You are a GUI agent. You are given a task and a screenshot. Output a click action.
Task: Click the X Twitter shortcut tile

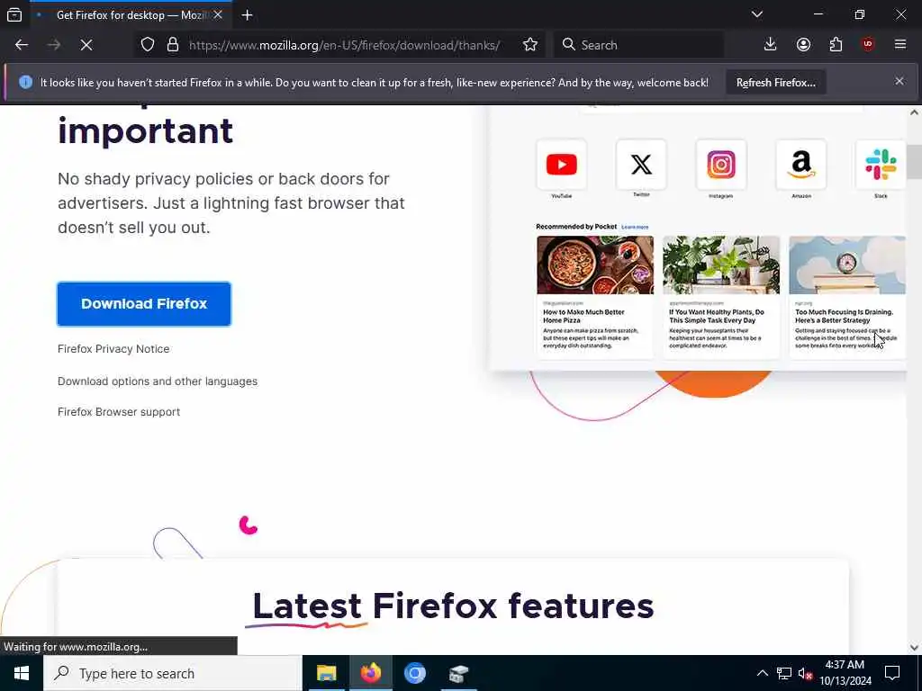click(x=641, y=165)
